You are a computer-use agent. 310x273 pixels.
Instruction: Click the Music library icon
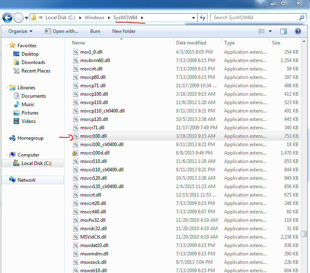(16, 104)
